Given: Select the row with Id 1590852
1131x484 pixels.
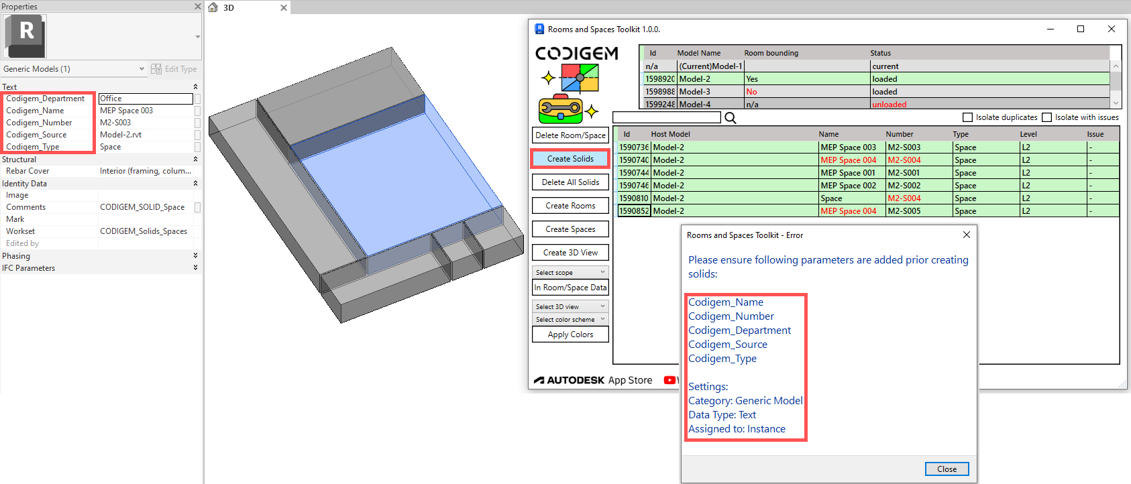Looking at the screenshot, I should [868, 211].
